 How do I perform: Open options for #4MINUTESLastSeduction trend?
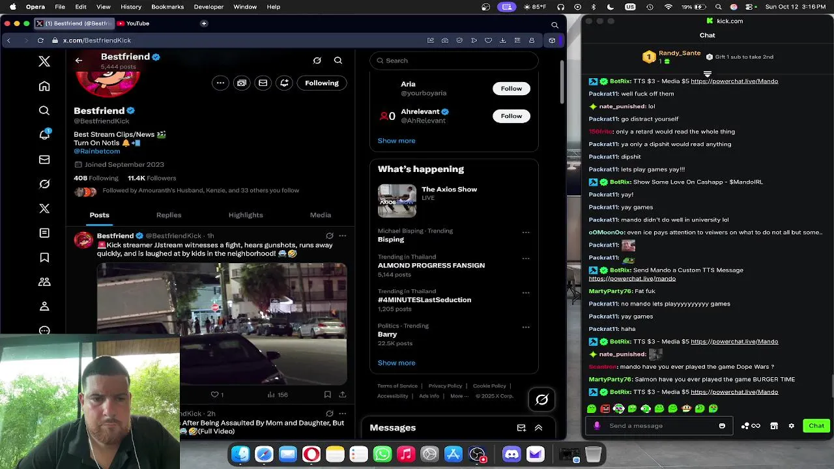[526, 293]
